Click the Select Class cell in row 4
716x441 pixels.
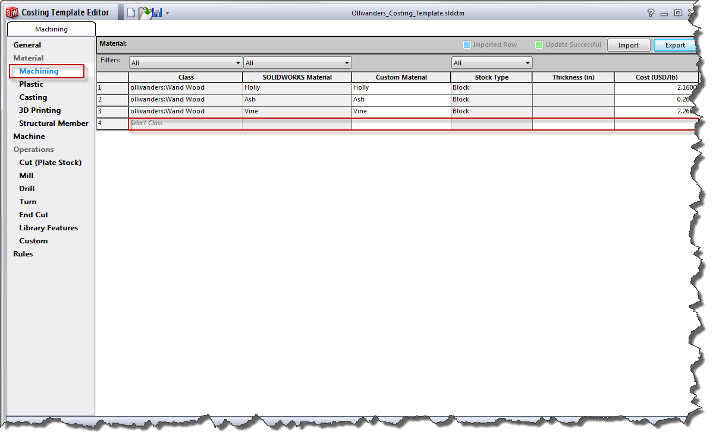[x=186, y=123]
